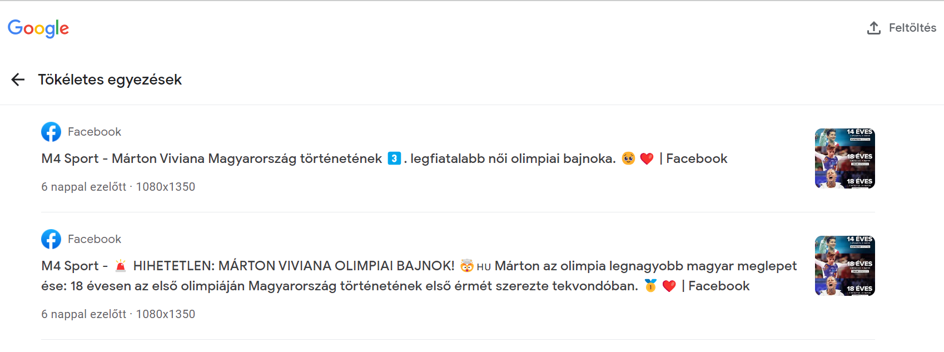Click the gold medal emoji in second title
The height and width of the screenshot is (352, 944).
(650, 286)
